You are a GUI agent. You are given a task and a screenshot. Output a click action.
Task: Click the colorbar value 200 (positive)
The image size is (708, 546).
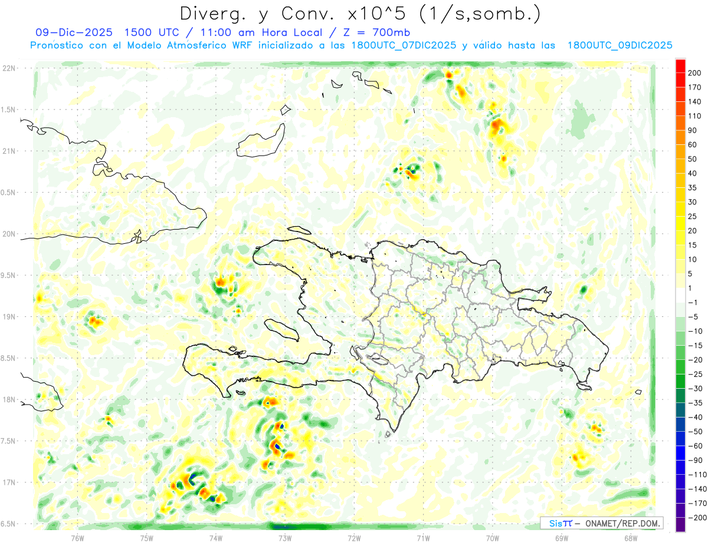(695, 73)
